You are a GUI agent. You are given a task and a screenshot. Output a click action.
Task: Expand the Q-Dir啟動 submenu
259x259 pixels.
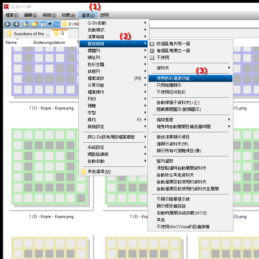(x=114, y=23)
